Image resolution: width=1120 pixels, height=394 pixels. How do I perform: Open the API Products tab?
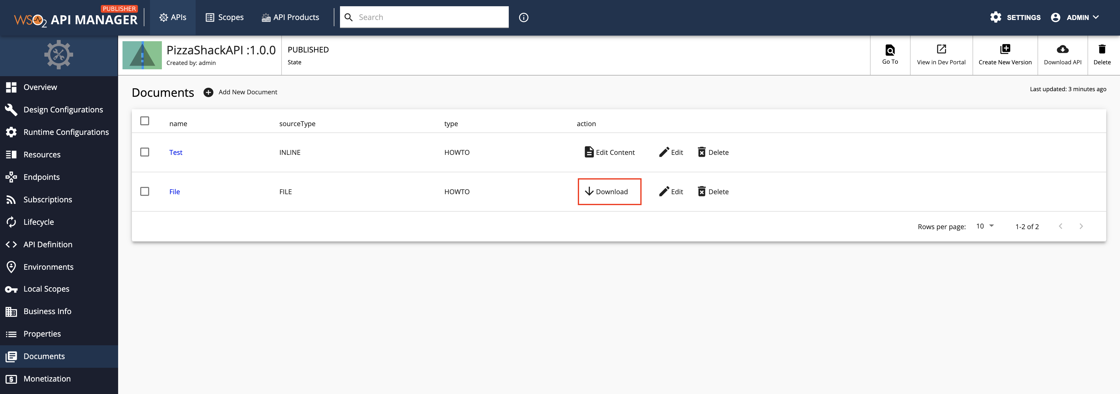[290, 17]
